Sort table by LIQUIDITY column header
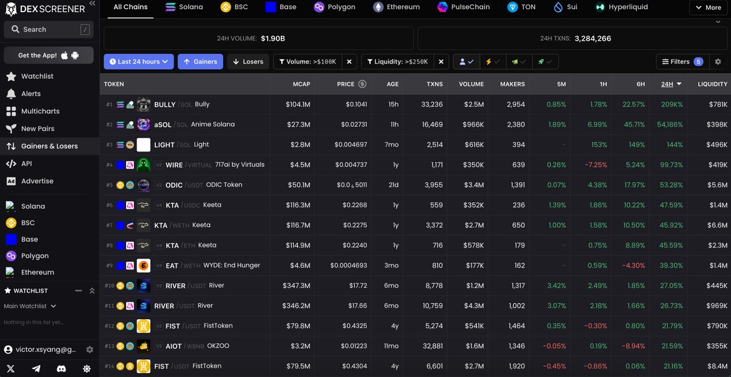The height and width of the screenshot is (377, 731). coord(712,84)
